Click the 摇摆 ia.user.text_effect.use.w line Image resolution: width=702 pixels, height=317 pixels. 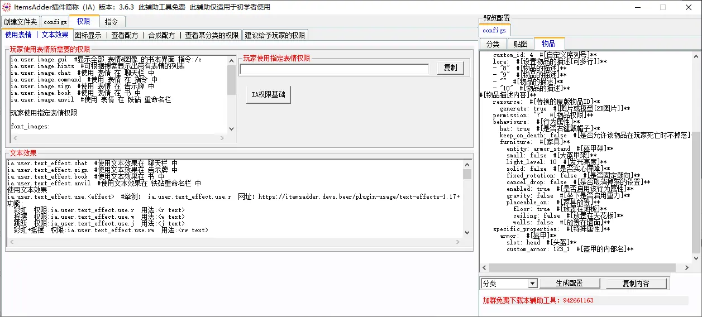click(x=99, y=217)
